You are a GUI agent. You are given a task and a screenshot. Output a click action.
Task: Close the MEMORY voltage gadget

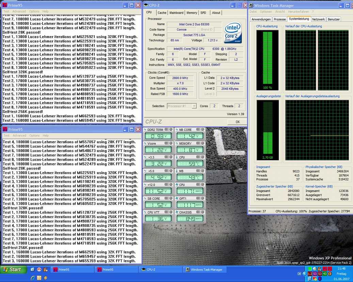203,143
